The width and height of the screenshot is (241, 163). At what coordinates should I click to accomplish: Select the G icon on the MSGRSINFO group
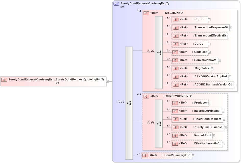(146, 13)
